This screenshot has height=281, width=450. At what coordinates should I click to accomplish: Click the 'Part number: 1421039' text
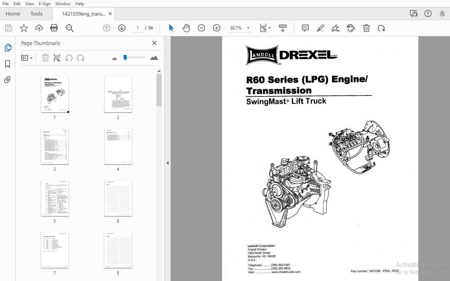click(x=366, y=271)
